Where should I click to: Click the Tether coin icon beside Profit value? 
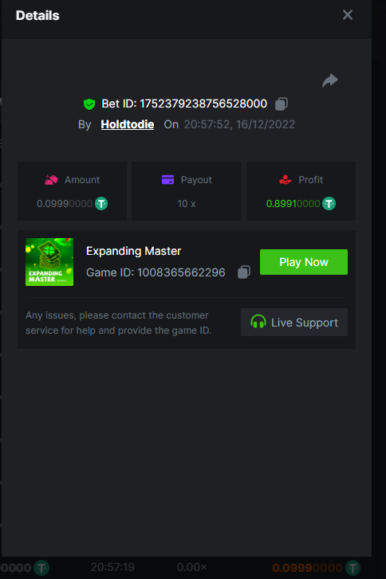click(329, 203)
